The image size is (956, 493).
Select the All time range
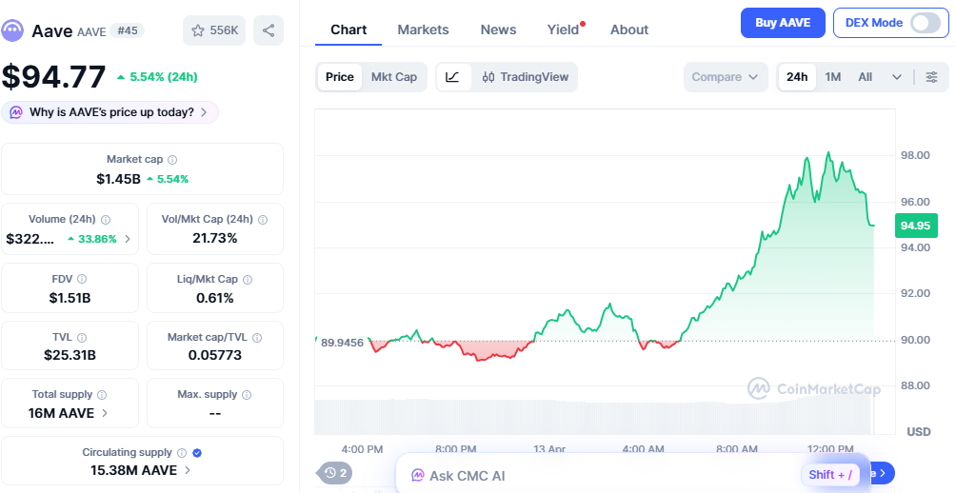[x=866, y=77]
